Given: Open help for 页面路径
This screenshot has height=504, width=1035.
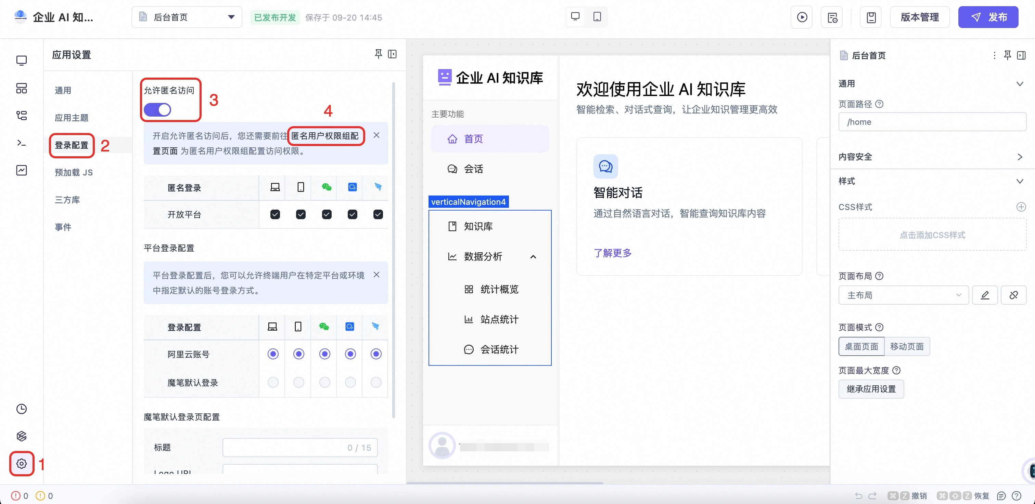Looking at the screenshot, I should [x=879, y=104].
